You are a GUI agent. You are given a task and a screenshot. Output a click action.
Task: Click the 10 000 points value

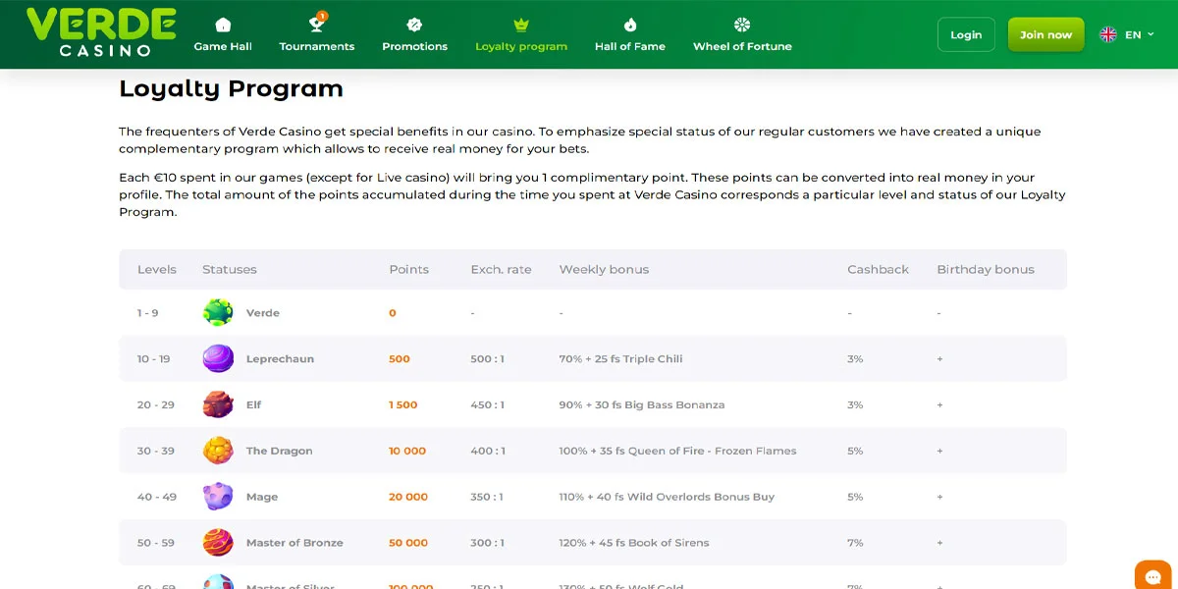pos(407,451)
